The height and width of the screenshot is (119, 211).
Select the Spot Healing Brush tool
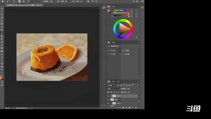pyautogui.click(x=2, y=30)
